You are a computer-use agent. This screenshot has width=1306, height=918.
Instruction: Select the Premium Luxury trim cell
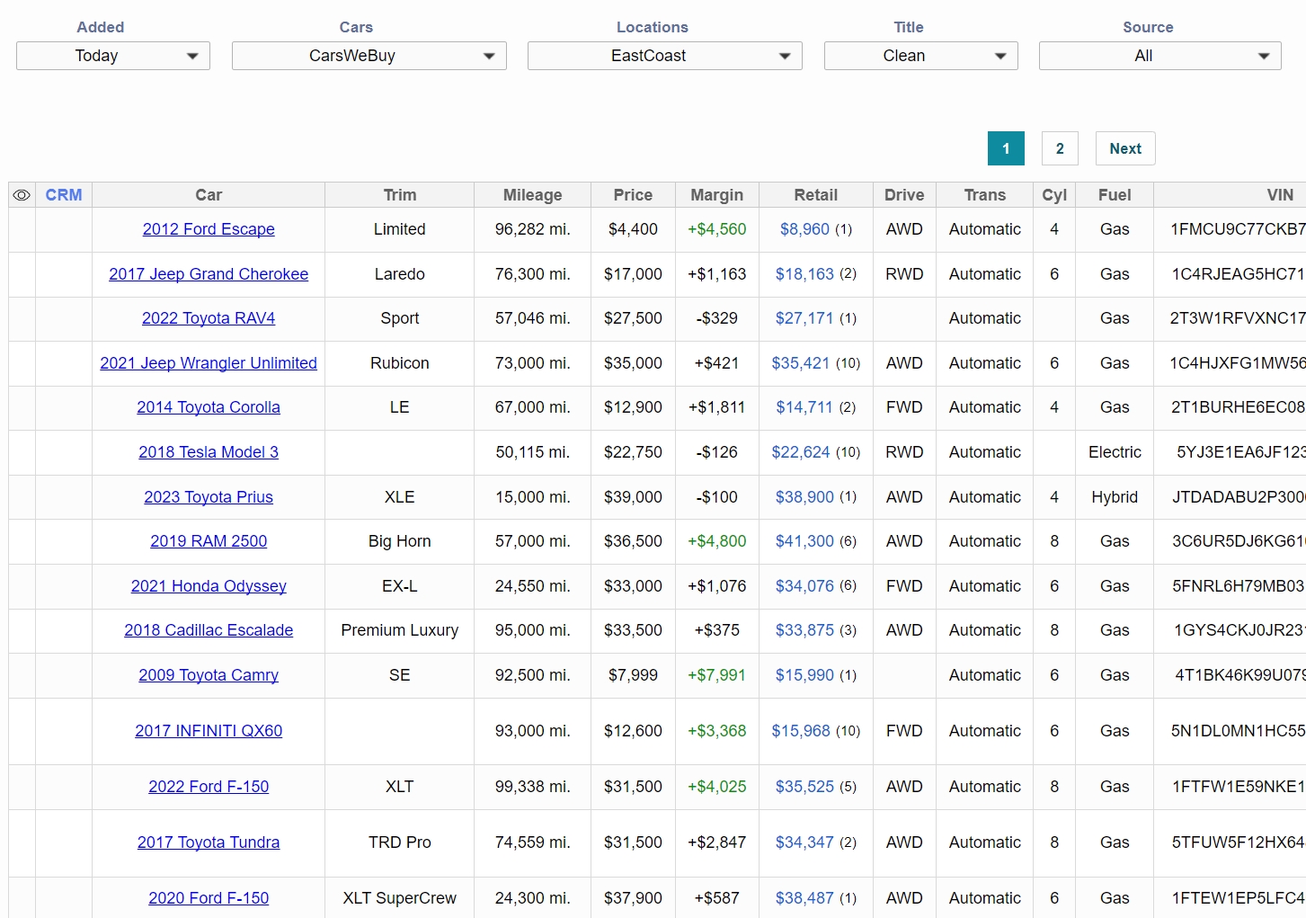[x=400, y=630]
